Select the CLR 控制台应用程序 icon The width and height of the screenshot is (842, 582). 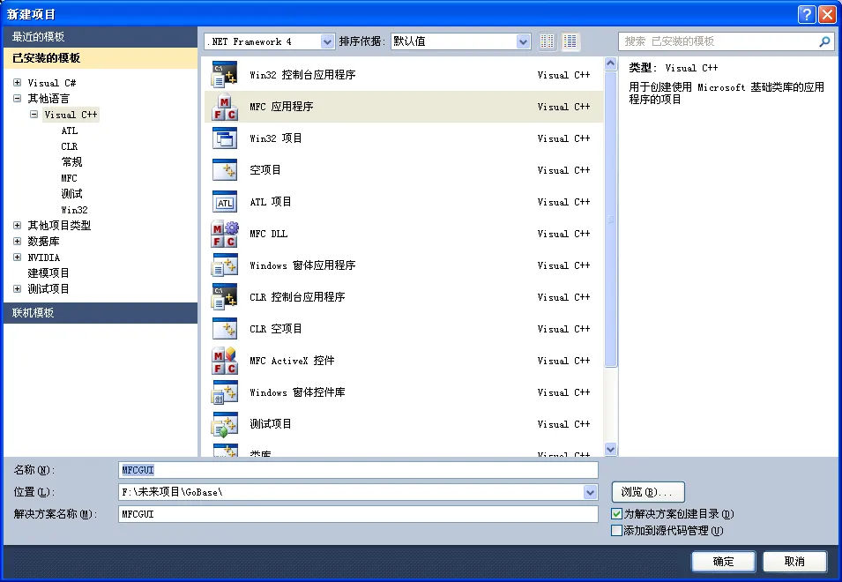(225, 297)
